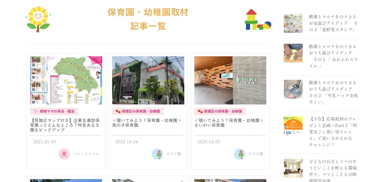Select the 板橋ママの保活・園活 category tag
This screenshot has height=182, width=365.
[x=55, y=111]
